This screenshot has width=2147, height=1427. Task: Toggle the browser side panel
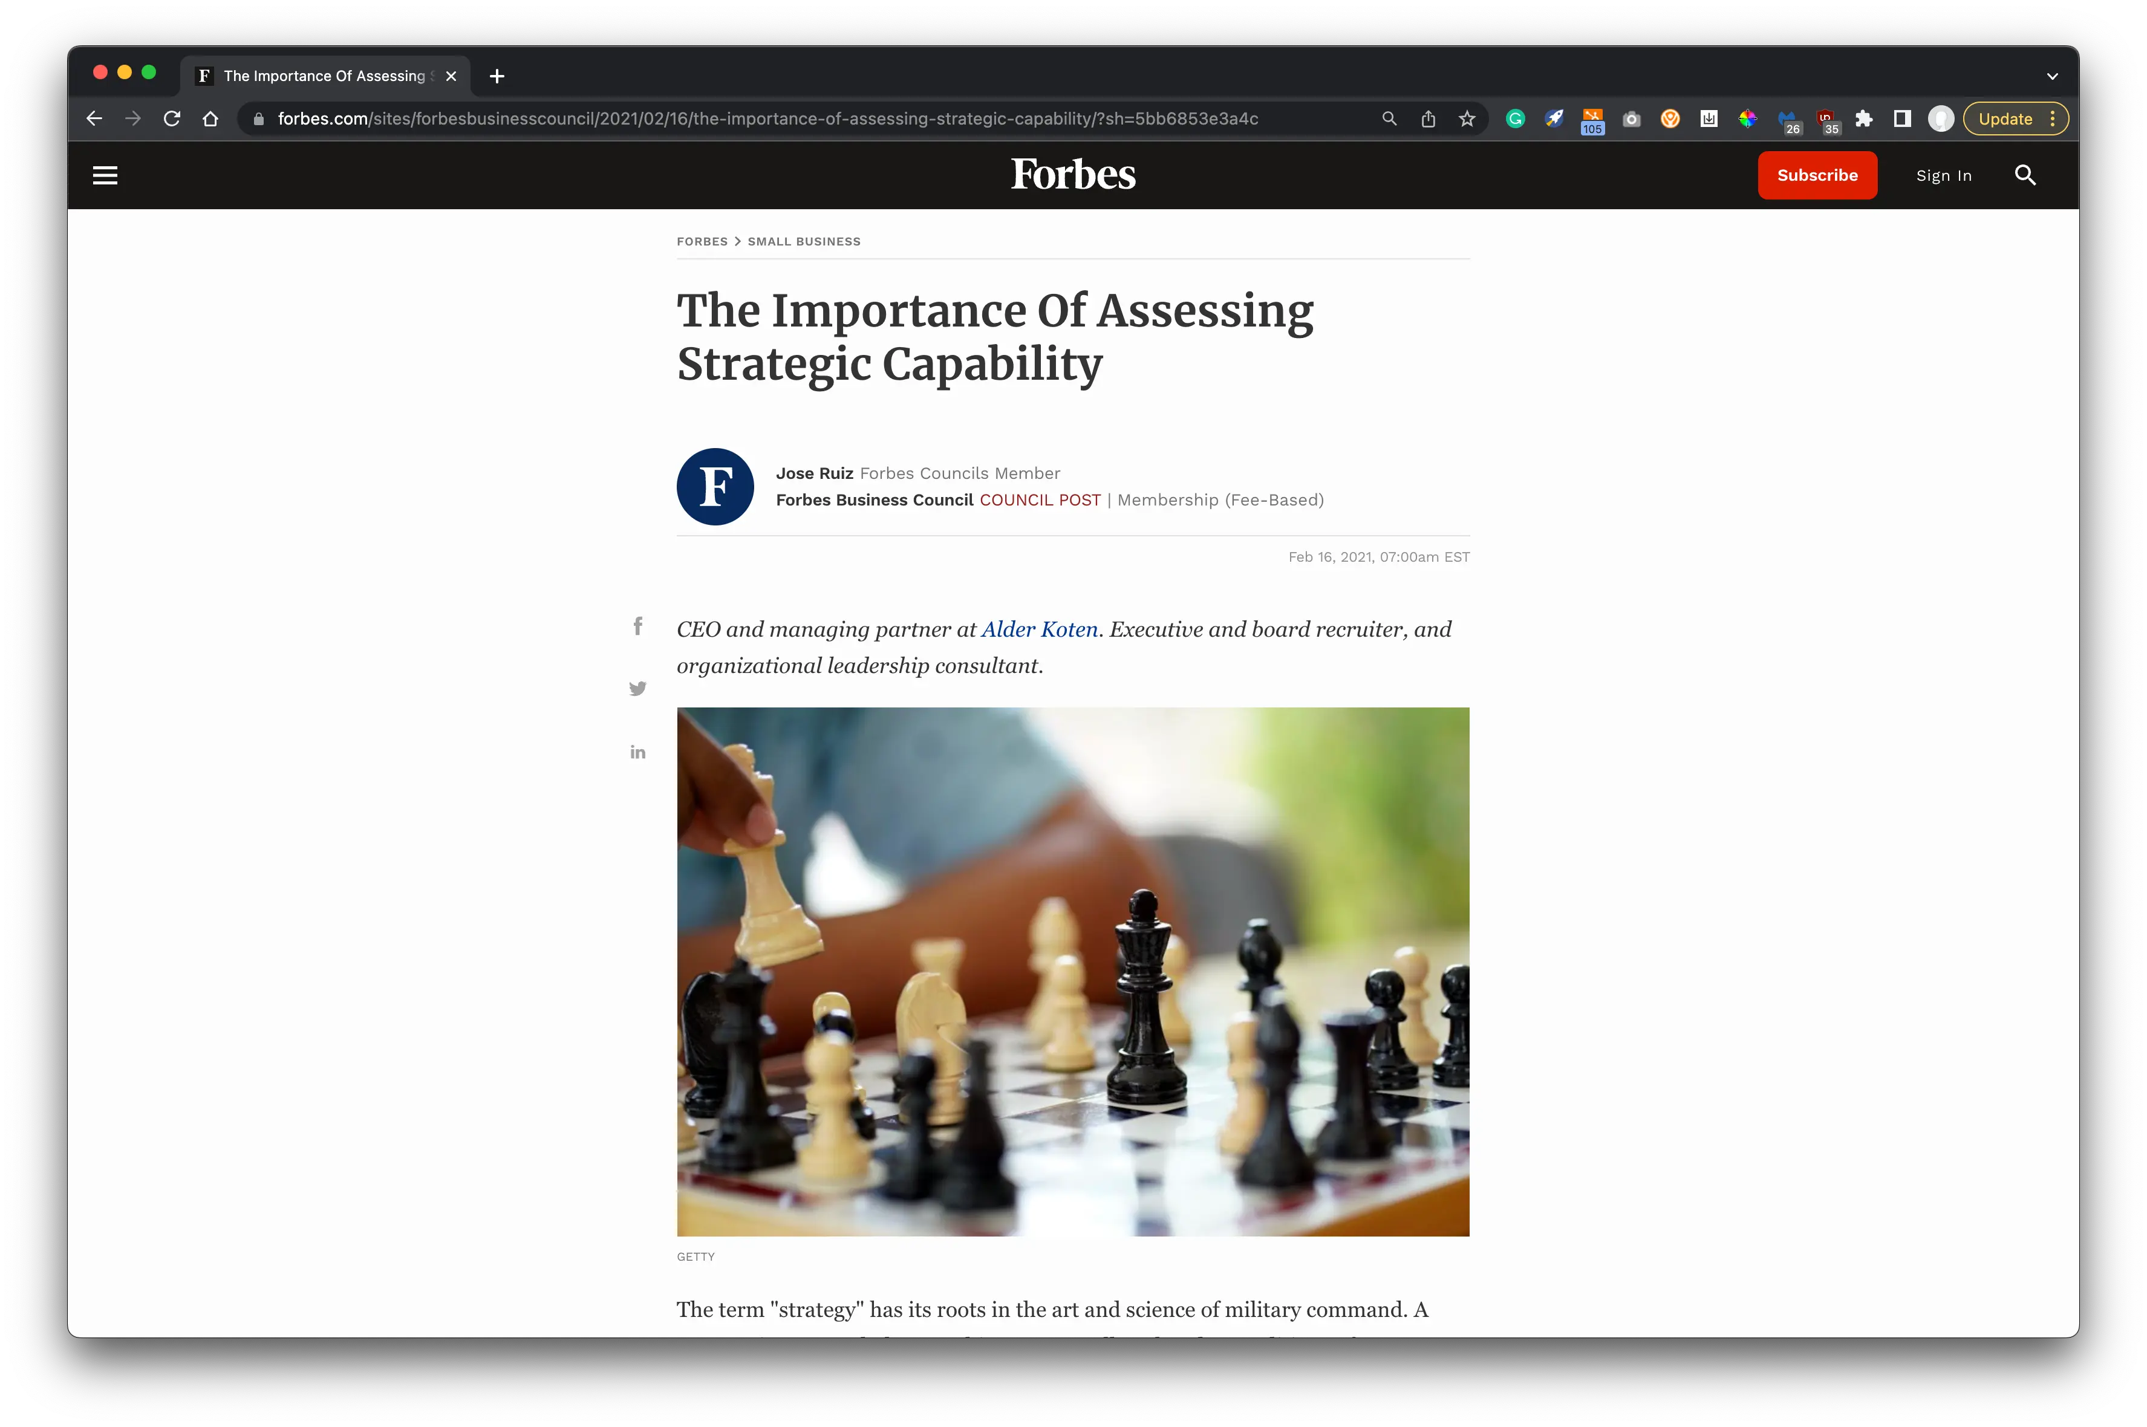[1901, 119]
